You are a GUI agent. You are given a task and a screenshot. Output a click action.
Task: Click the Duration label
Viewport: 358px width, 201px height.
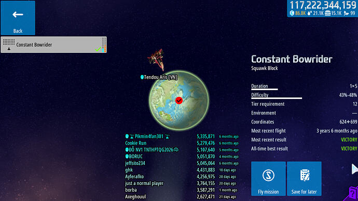click(x=259, y=86)
